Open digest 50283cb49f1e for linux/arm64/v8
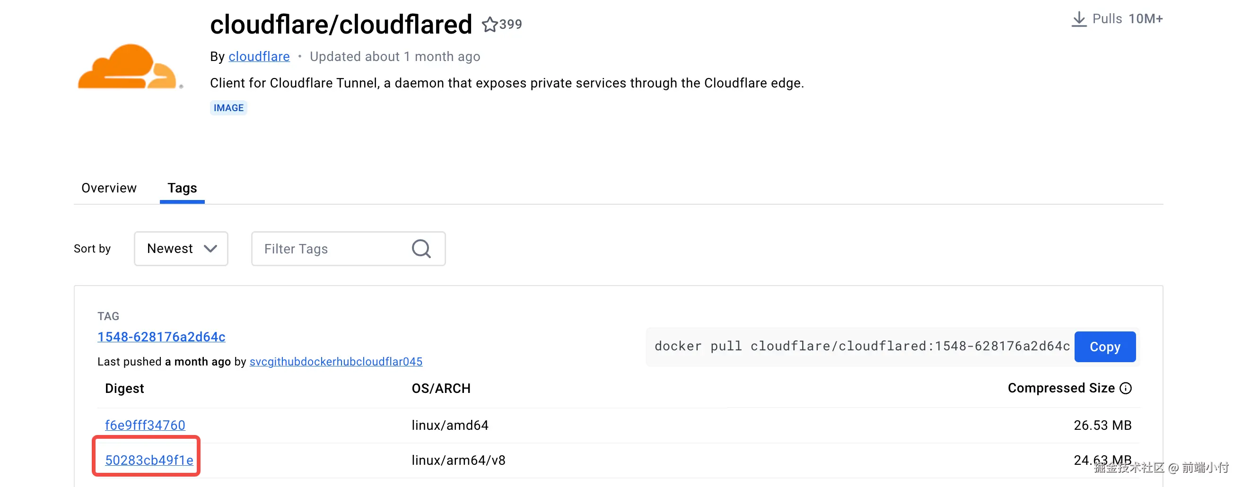1242x487 pixels. [149, 460]
